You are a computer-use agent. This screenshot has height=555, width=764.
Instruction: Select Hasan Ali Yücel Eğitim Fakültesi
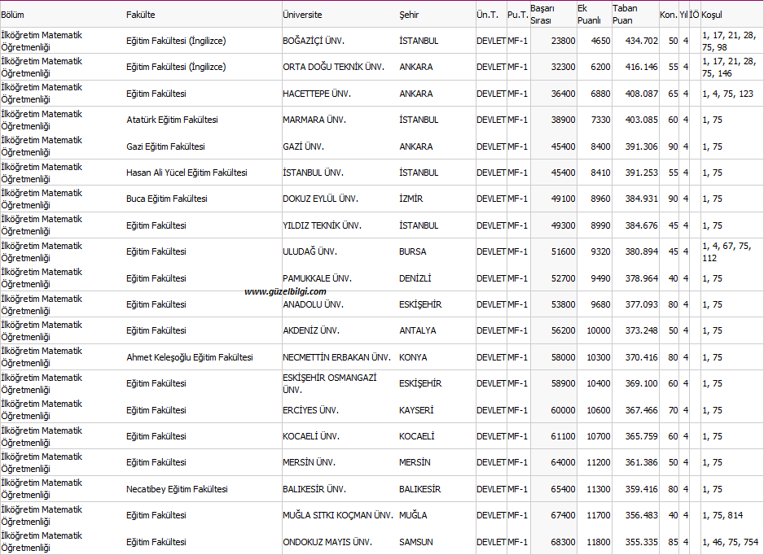[x=187, y=173]
